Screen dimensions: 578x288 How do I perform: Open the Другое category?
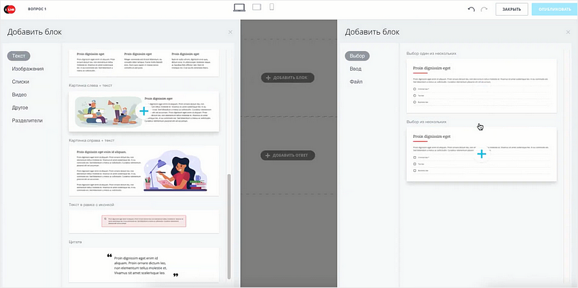pos(20,107)
